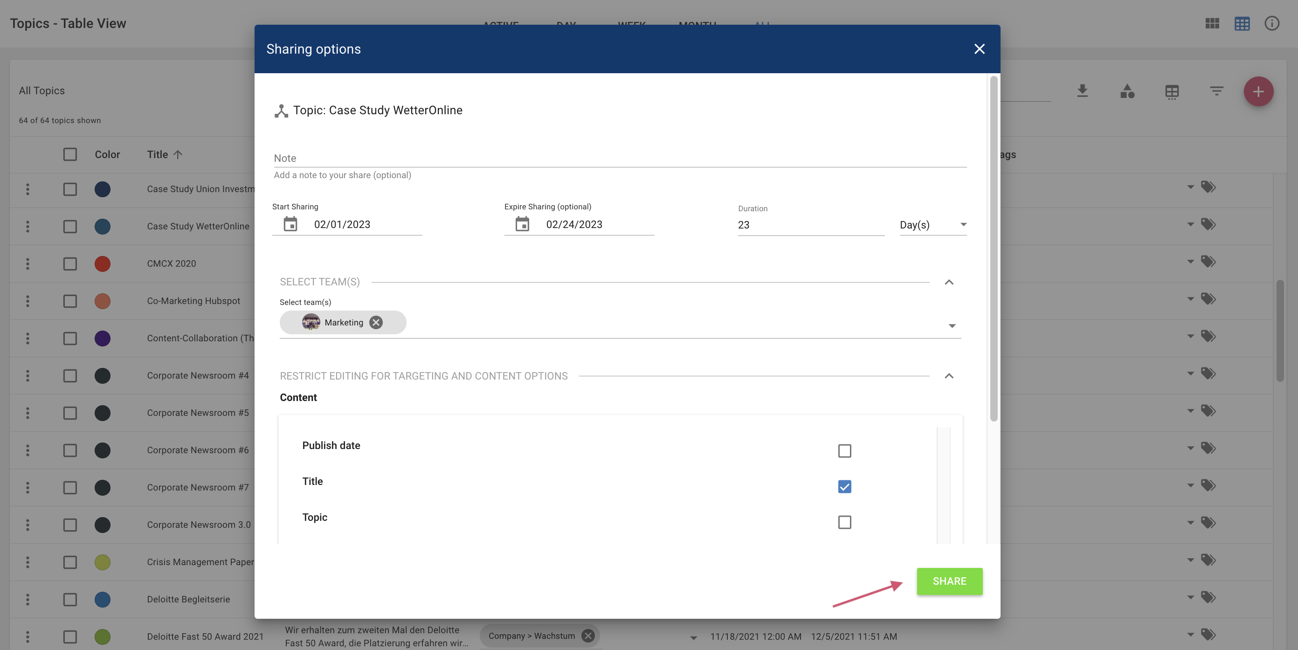Open tags dropdown on Case Study Union Investment row

tap(1190, 187)
